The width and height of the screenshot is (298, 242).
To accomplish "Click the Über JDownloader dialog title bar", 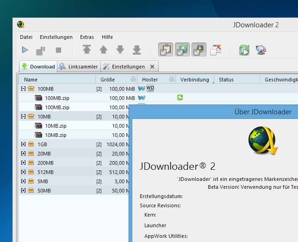I will tap(213, 112).
